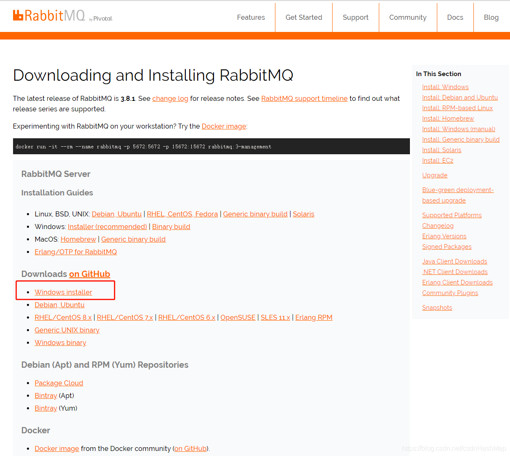Screen dimensions: 510x456
Task: Open the Bintray (Yum) link
Action: (46, 408)
